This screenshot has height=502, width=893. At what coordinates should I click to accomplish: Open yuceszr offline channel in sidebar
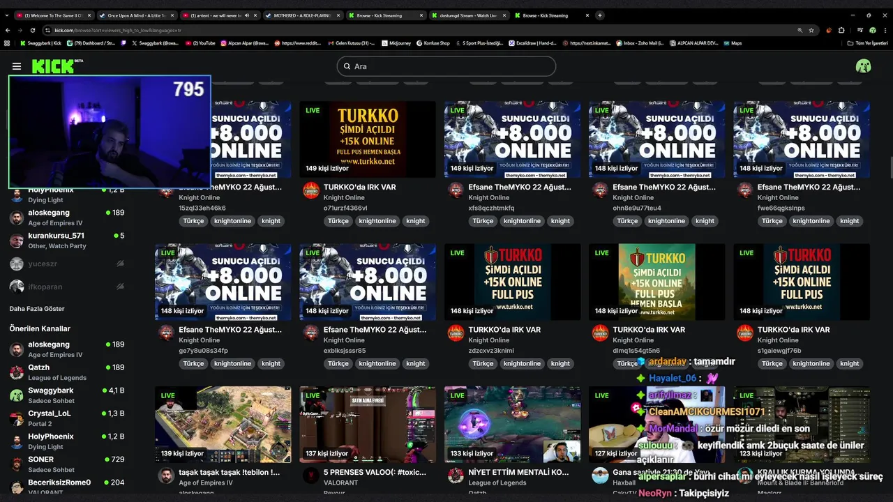click(67, 264)
